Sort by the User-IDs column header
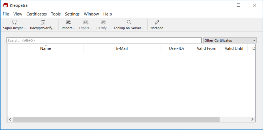The width and height of the screenshot is (263, 130). click(177, 48)
